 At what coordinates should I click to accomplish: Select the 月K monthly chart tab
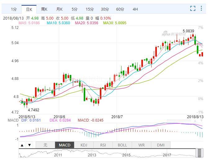59,9
